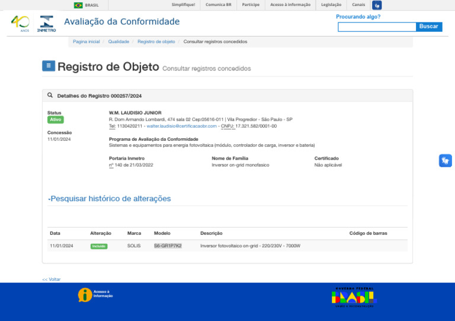Image resolution: width=455 pixels, height=321 pixels.
Task: Click the Inmetro 40 anos logo
Action: (21, 23)
